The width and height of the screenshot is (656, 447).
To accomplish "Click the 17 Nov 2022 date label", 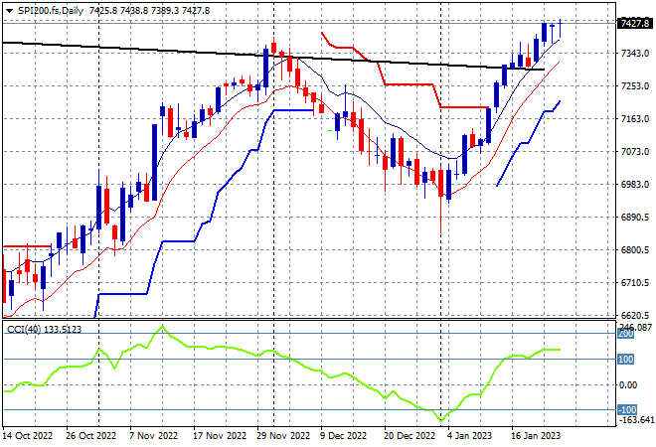I will point(220,436).
